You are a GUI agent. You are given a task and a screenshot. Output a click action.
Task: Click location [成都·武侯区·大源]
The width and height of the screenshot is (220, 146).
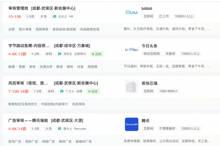coord(67,120)
